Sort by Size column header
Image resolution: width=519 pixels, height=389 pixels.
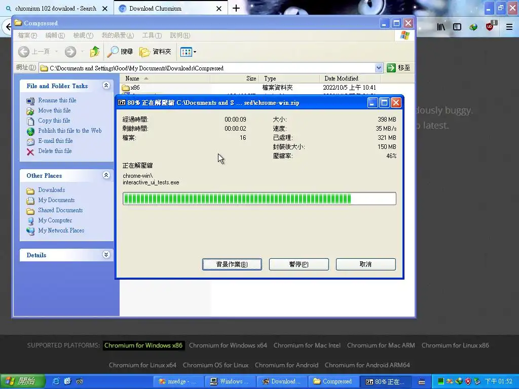(x=234, y=79)
